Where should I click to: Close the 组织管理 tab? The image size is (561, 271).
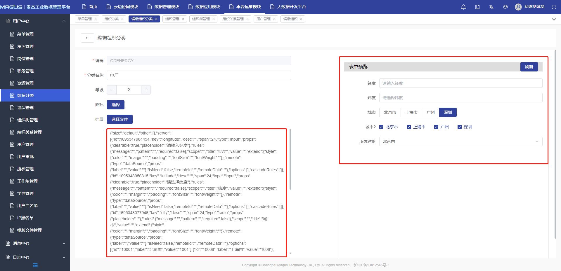183,19
